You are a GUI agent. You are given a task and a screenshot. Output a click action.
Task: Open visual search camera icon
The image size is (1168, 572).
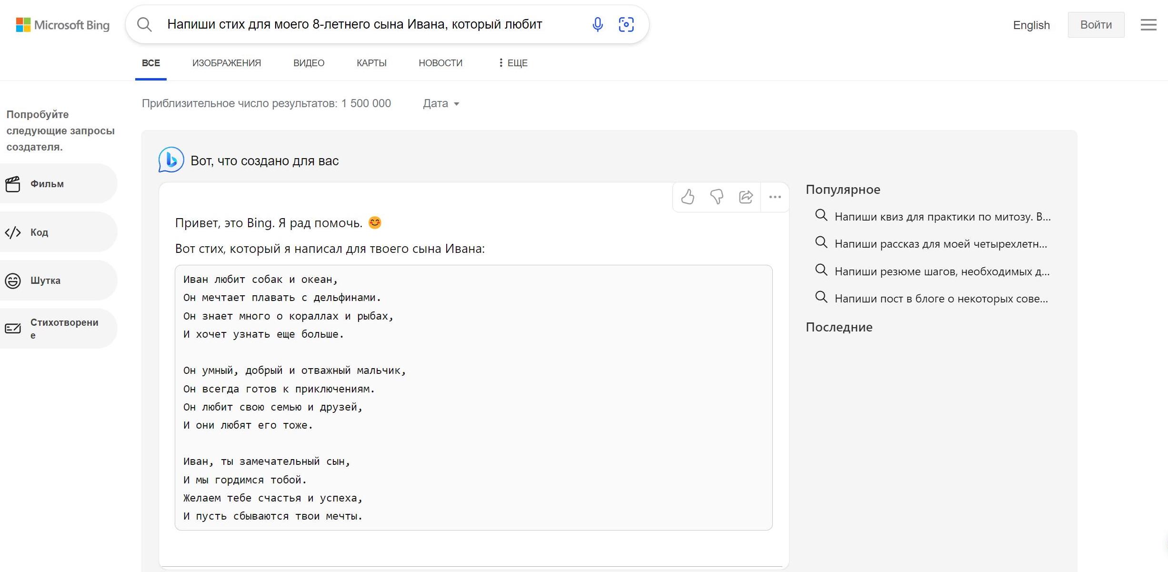point(626,24)
